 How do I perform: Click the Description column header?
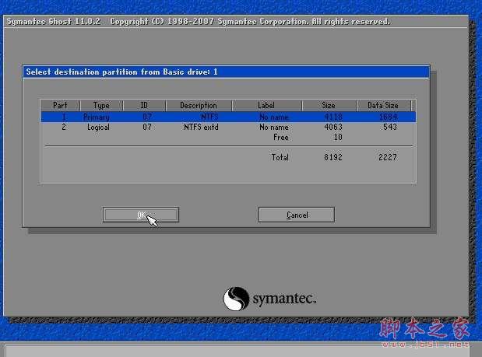point(198,105)
